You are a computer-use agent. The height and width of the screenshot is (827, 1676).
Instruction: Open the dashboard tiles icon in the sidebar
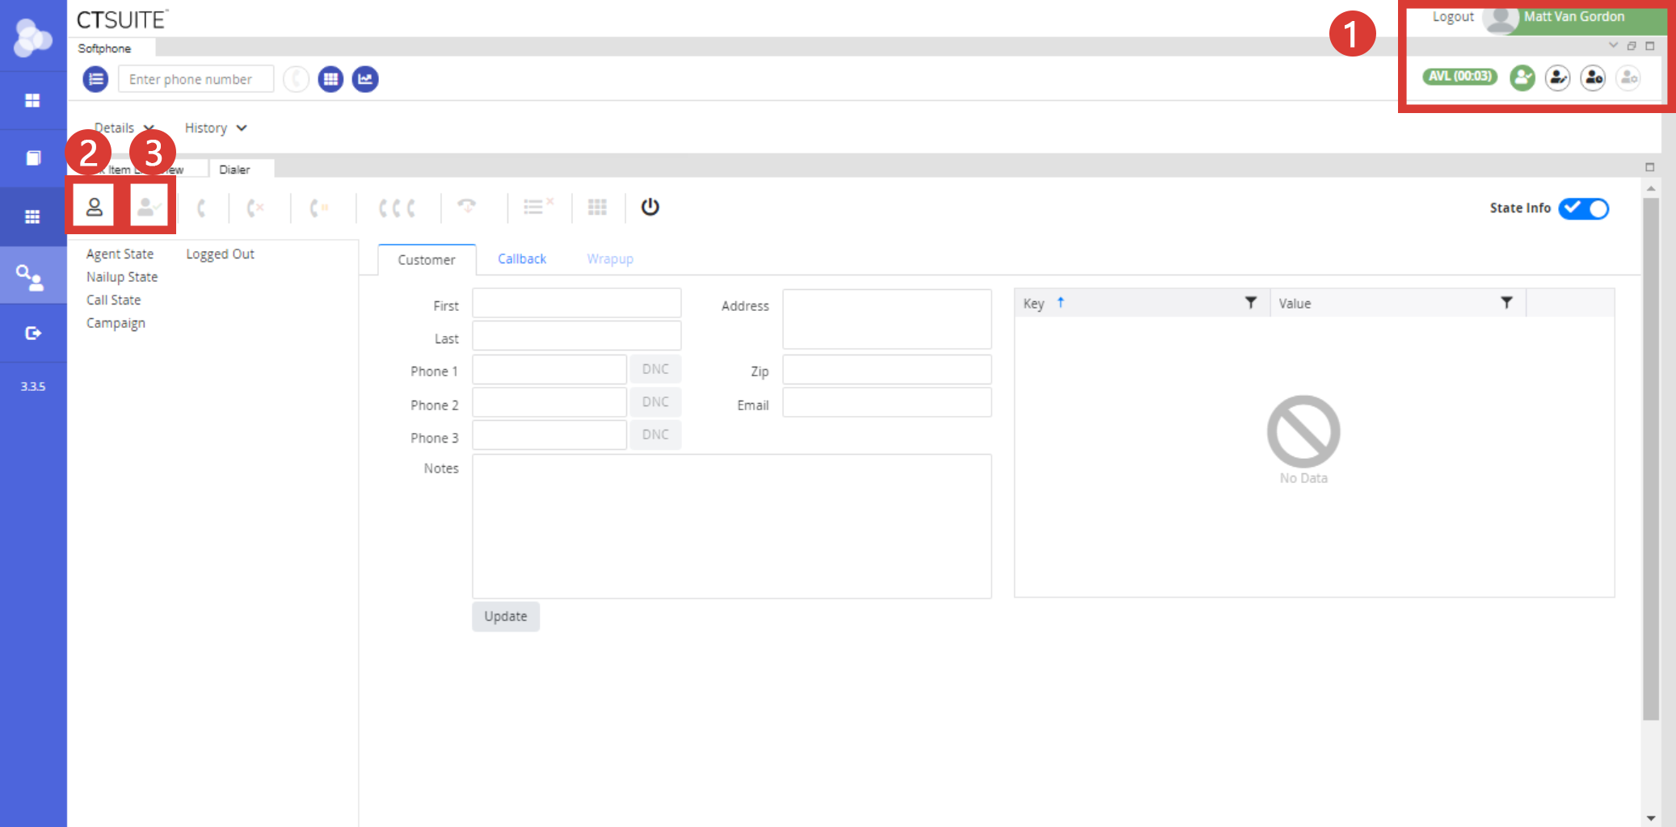(32, 100)
